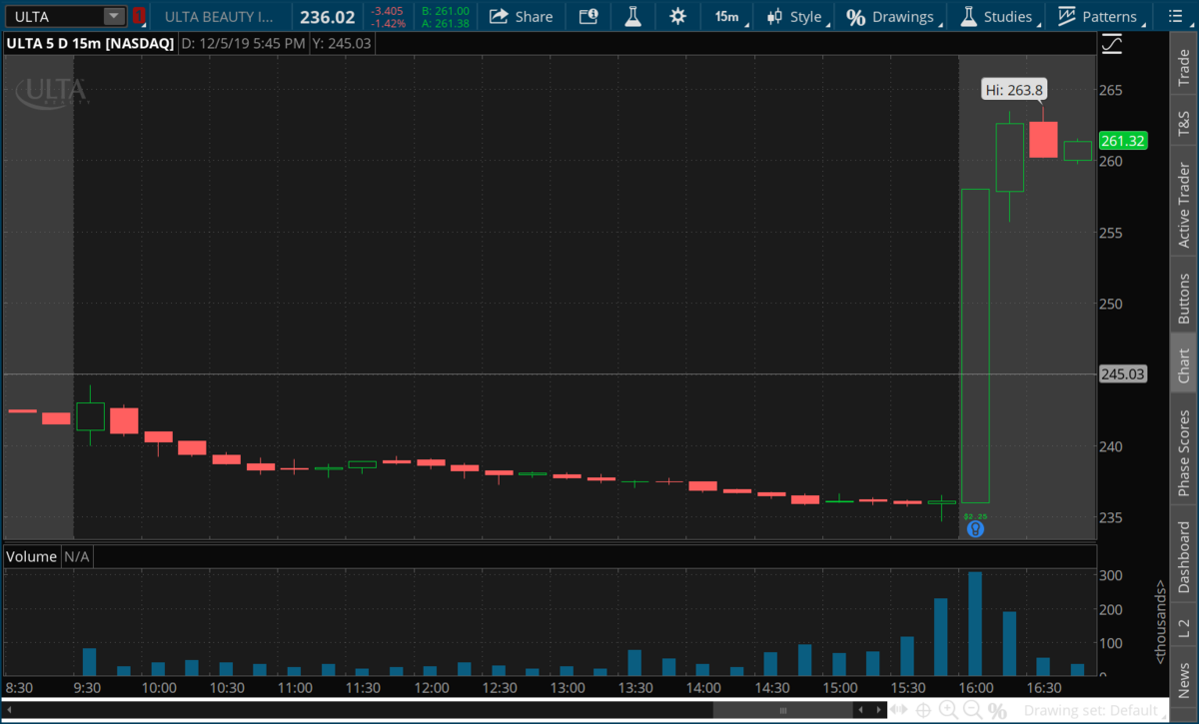1199x724 pixels.
Task: Click the green 261.32 last price label
Action: click(x=1122, y=141)
